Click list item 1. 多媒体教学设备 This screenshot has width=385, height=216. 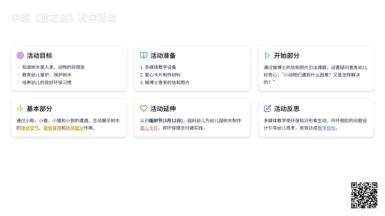pyautogui.click(x=158, y=67)
